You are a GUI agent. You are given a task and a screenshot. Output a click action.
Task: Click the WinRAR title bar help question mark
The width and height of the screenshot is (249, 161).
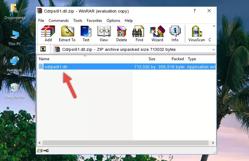pyautogui.click(x=195, y=11)
